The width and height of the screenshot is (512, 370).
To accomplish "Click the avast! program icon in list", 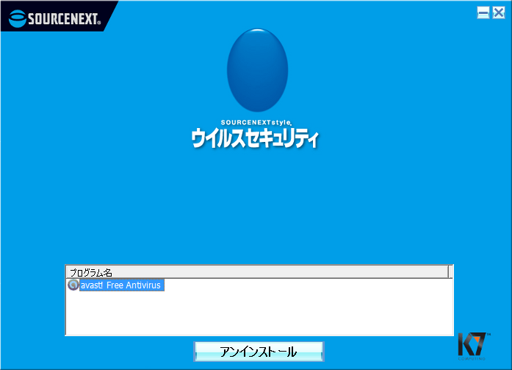I will pos(73,285).
